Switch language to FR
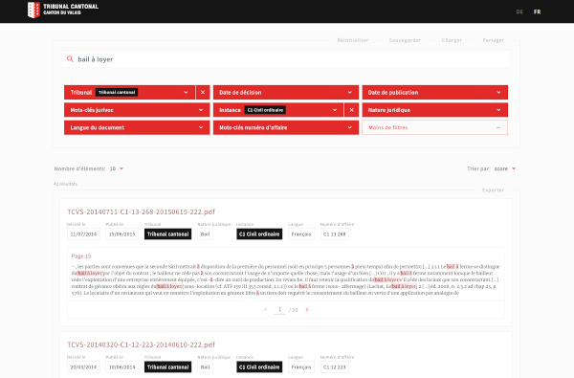 tap(537, 11)
